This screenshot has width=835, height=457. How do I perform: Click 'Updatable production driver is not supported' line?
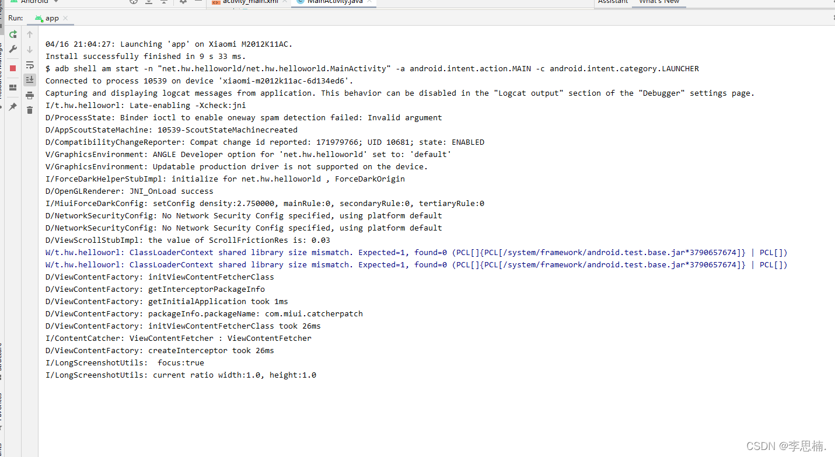pos(237,167)
